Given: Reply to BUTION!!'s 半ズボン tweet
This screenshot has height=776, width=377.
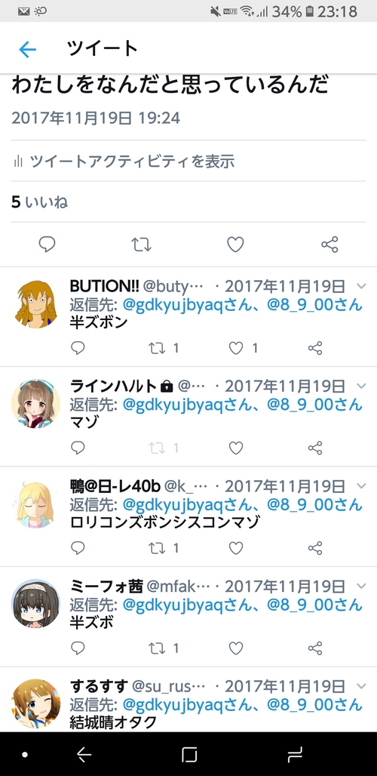Looking at the screenshot, I should coord(78,348).
